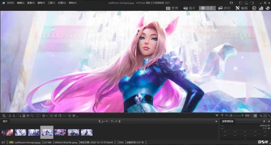This screenshot has height=145, width=271.
Task: Click the user account icon in title bar
Action: (232, 3)
